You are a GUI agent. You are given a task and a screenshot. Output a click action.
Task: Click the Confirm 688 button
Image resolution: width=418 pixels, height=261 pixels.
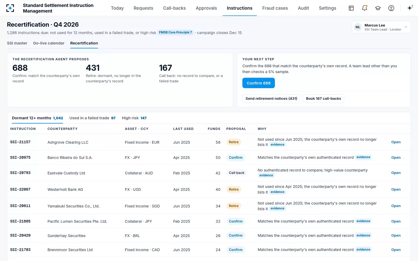[x=259, y=83]
